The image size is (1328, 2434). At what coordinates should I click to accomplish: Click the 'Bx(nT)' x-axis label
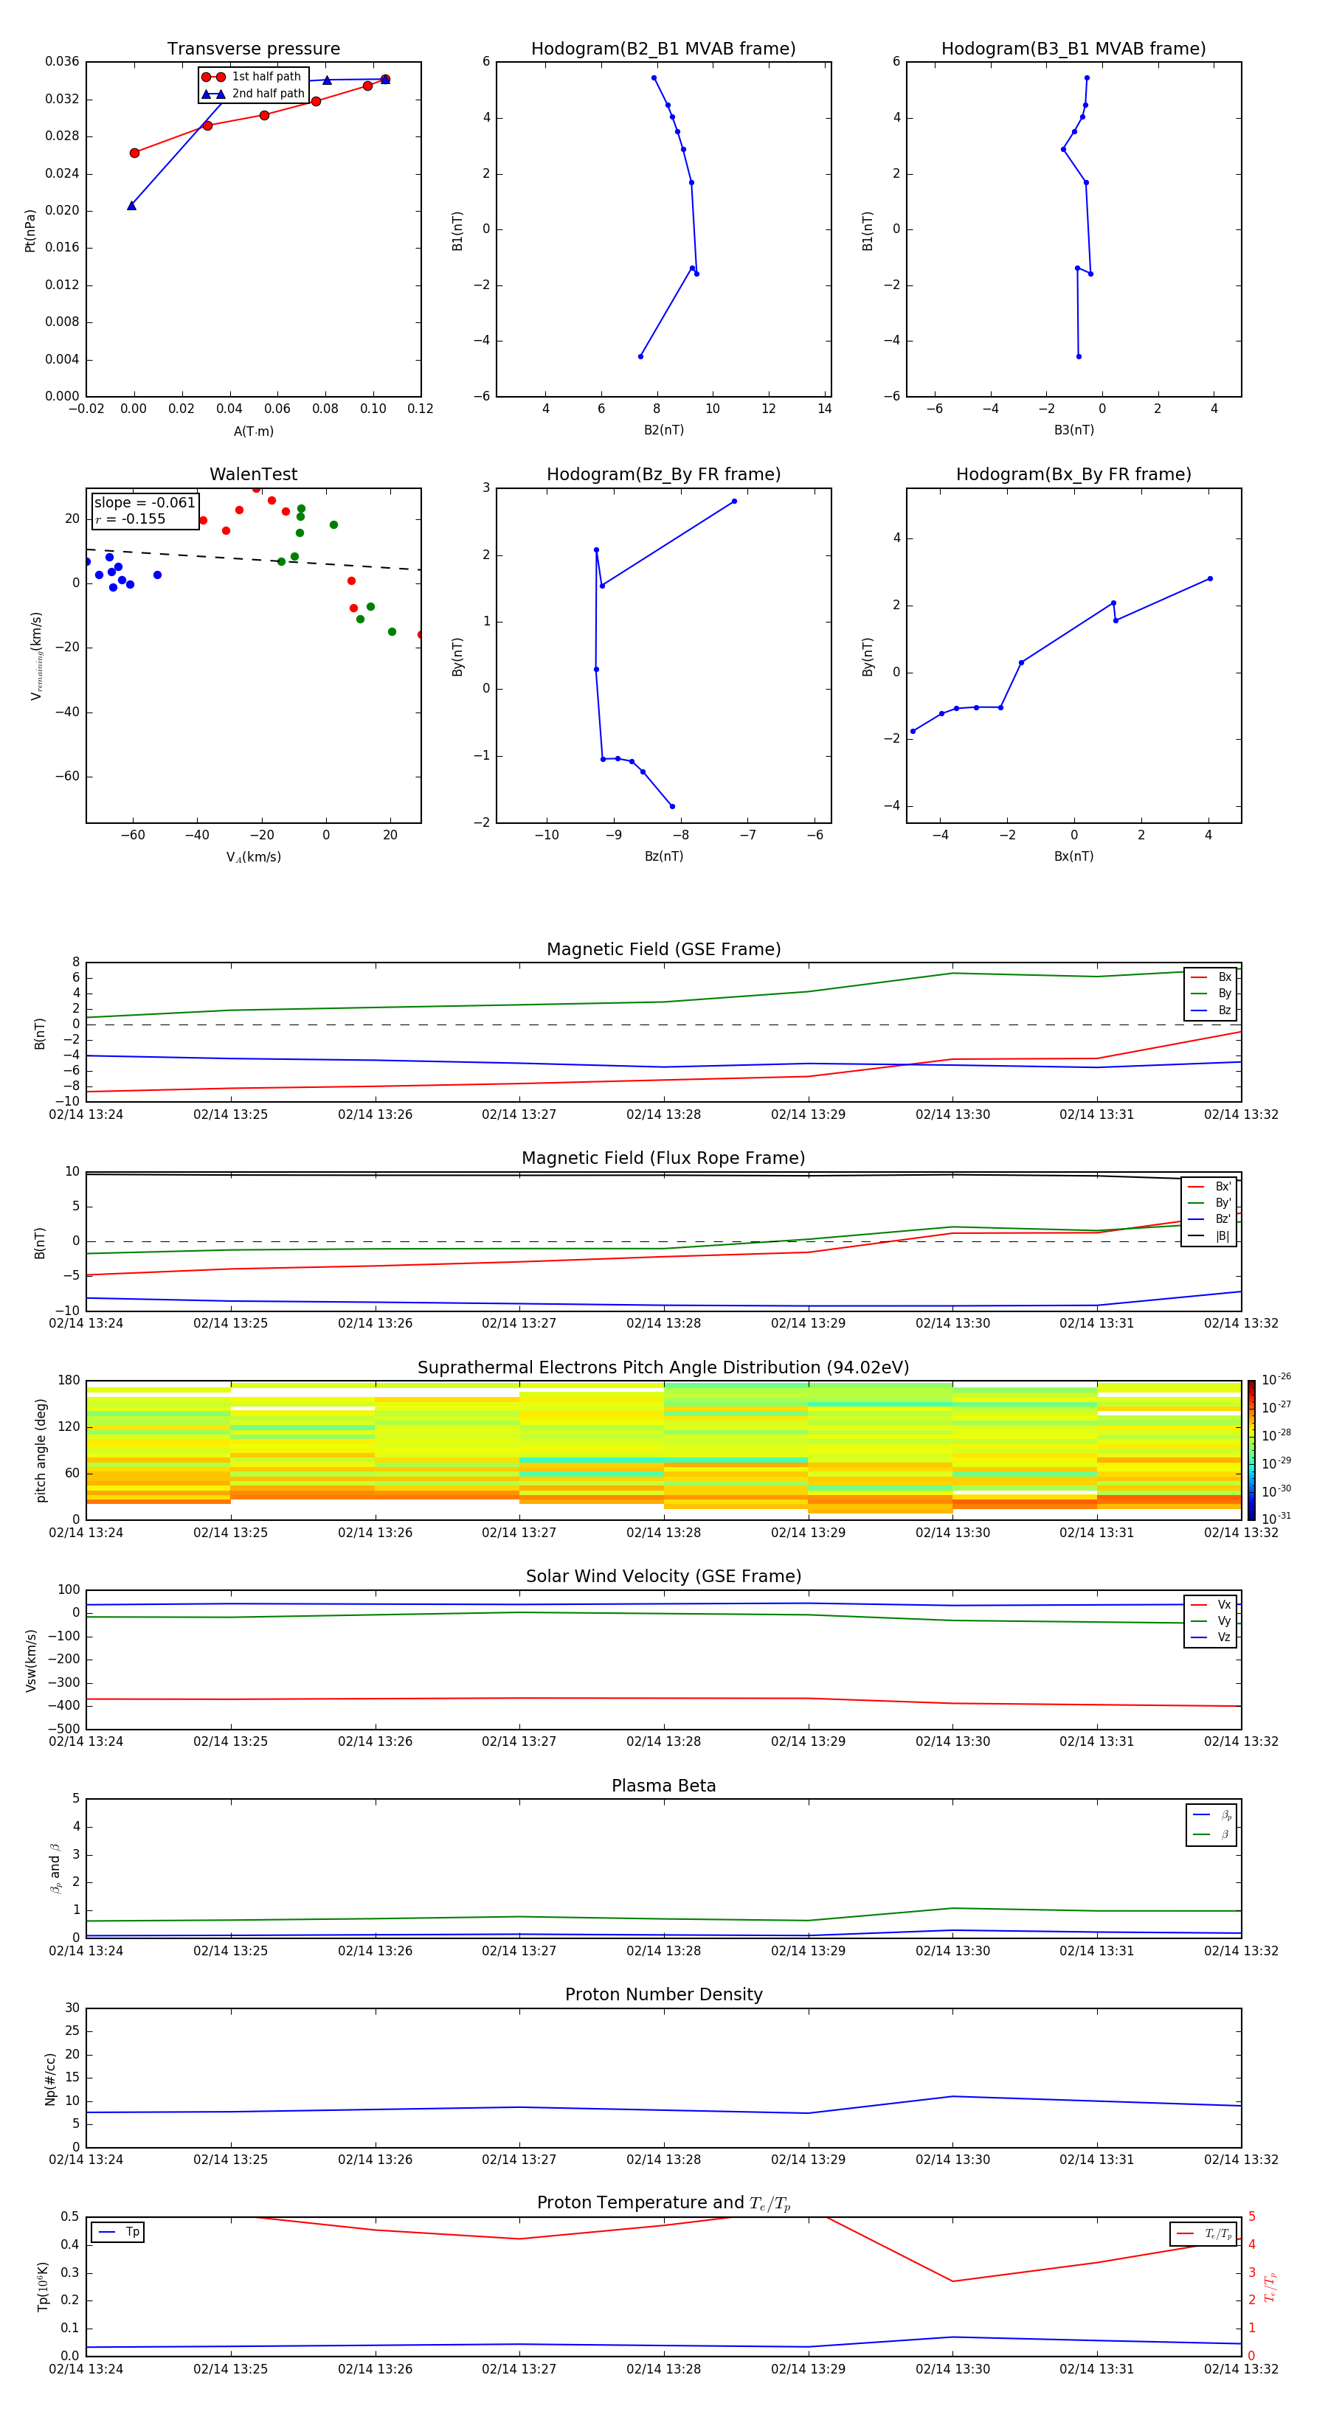tap(1073, 857)
